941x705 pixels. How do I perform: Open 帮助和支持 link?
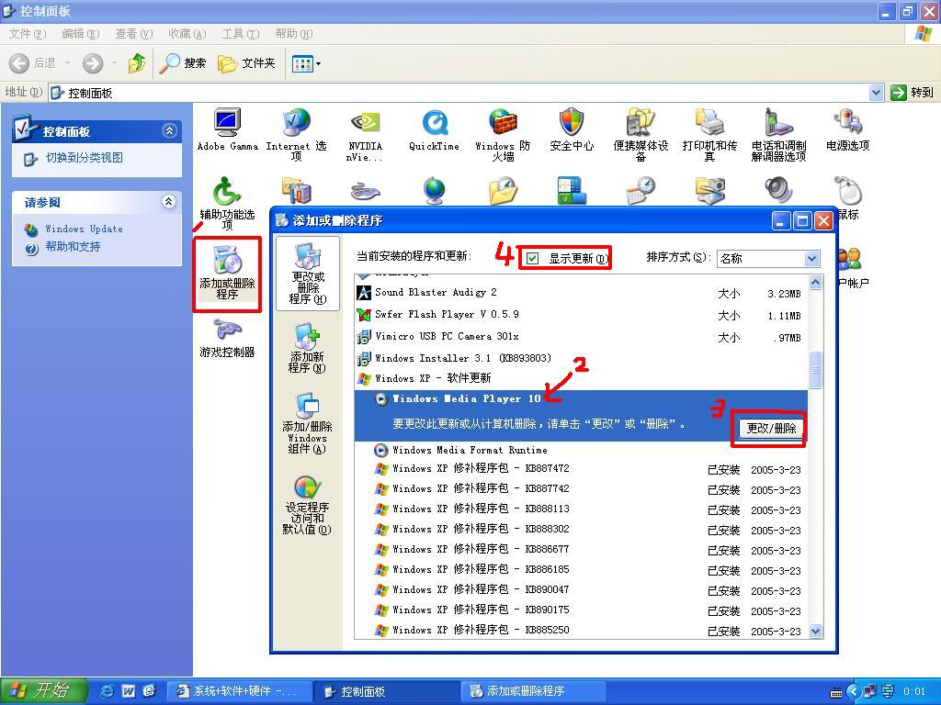click(x=73, y=247)
